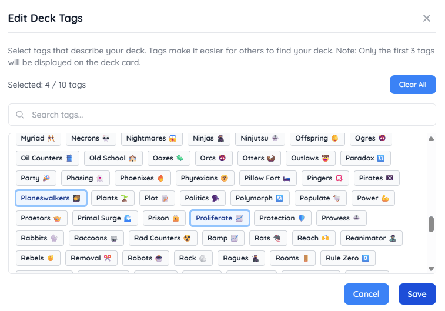Click the bed icon on Pillow Fort
This screenshot has width=445, height=311.
(x=287, y=179)
